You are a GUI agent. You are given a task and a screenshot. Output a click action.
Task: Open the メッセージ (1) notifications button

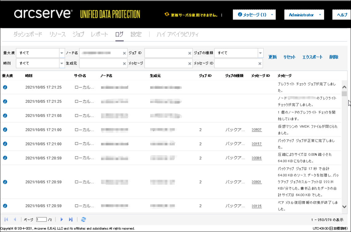[254, 15]
